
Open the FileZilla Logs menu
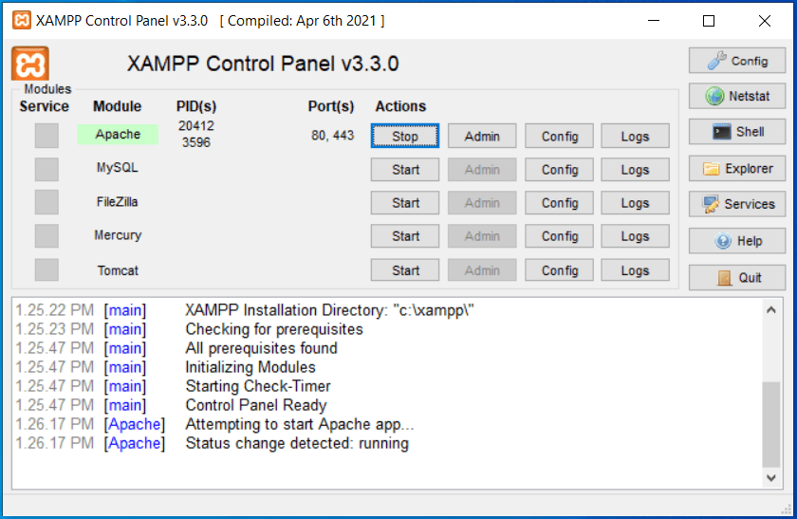tap(635, 203)
